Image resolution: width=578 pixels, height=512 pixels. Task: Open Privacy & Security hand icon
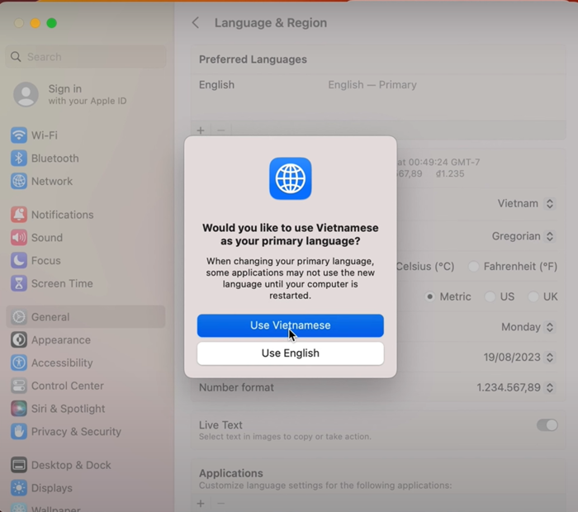click(18, 432)
